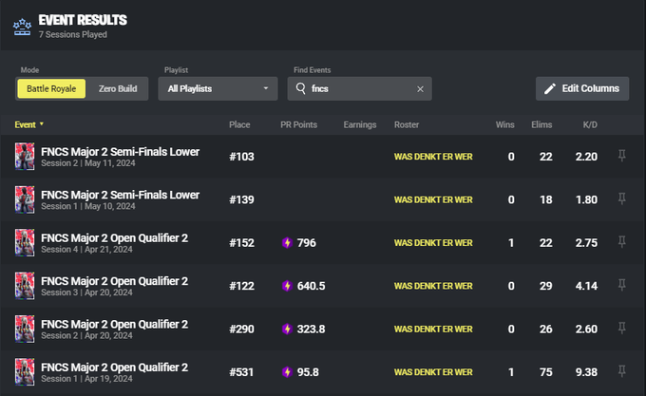Click the Edit Columns button

582,88
